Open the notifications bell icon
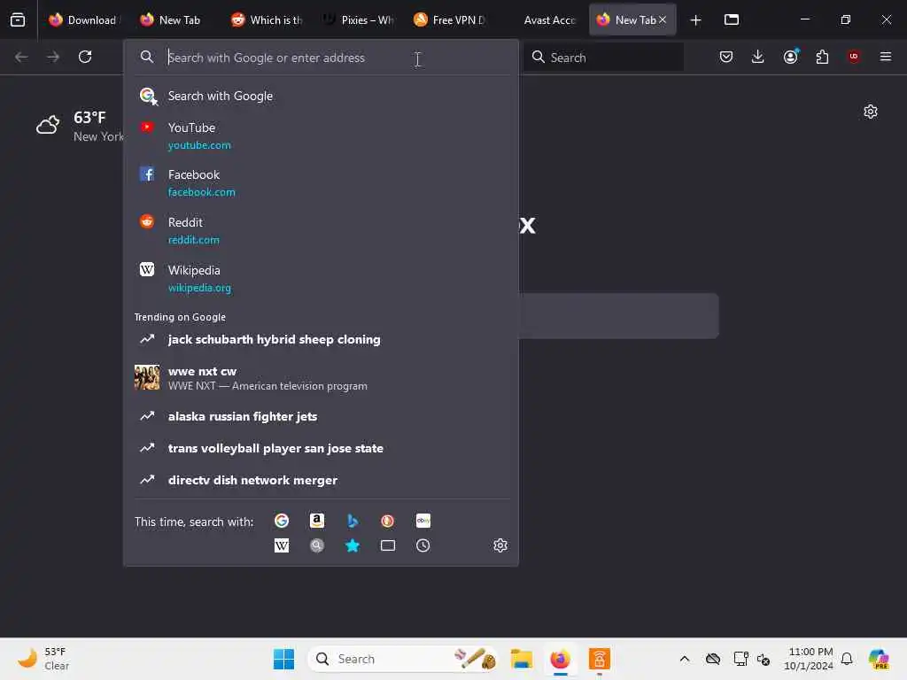This screenshot has height=680, width=907. [x=847, y=659]
